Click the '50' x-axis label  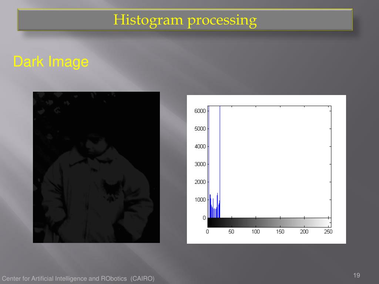[x=231, y=231]
